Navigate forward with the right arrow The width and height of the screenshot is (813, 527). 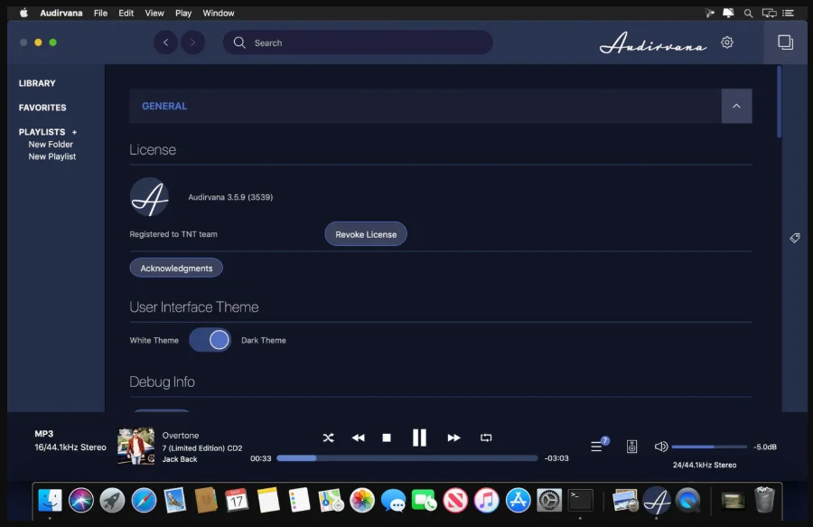[x=192, y=42]
